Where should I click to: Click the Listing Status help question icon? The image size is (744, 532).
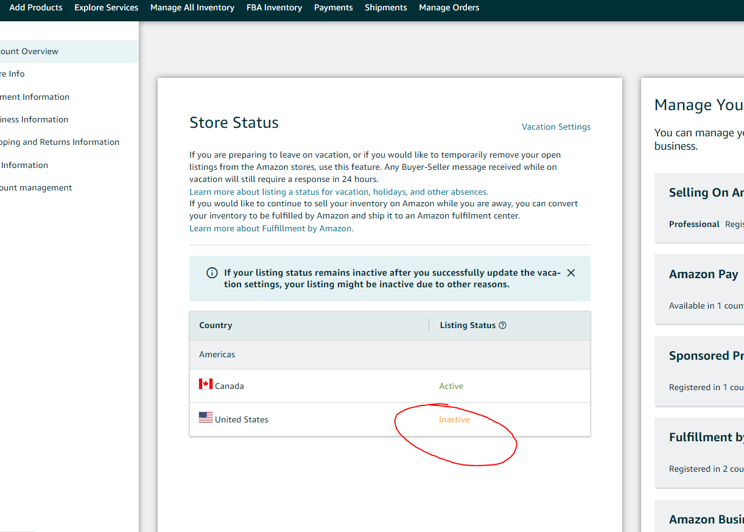click(x=502, y=325)
